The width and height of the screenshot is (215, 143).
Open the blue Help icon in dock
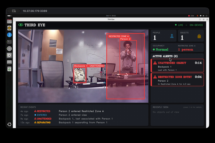click(x=9, y=35)
